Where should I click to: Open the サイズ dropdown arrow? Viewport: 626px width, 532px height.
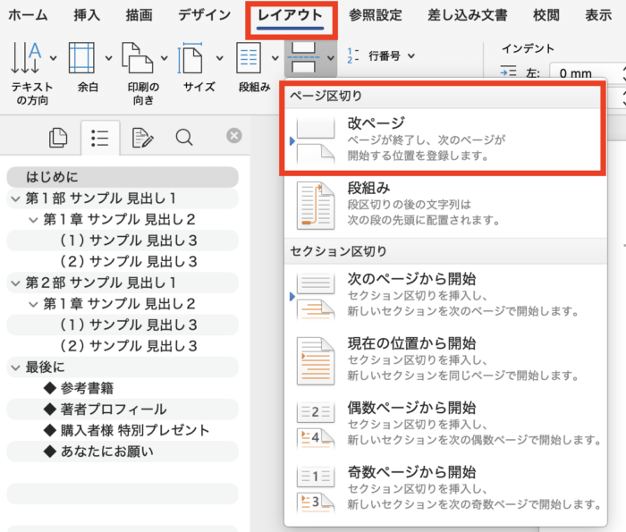220,58
